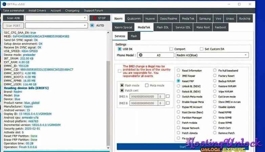Image resolution: width=265 pixels, height=152 pixels.
Task: Expand the Scan PORT dropdown list
Action: [x=85, y=25]
